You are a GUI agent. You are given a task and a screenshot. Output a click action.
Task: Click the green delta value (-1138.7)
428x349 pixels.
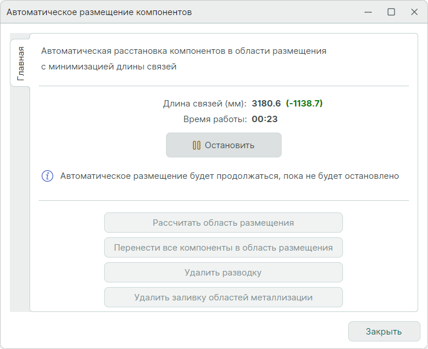(304, 104)
